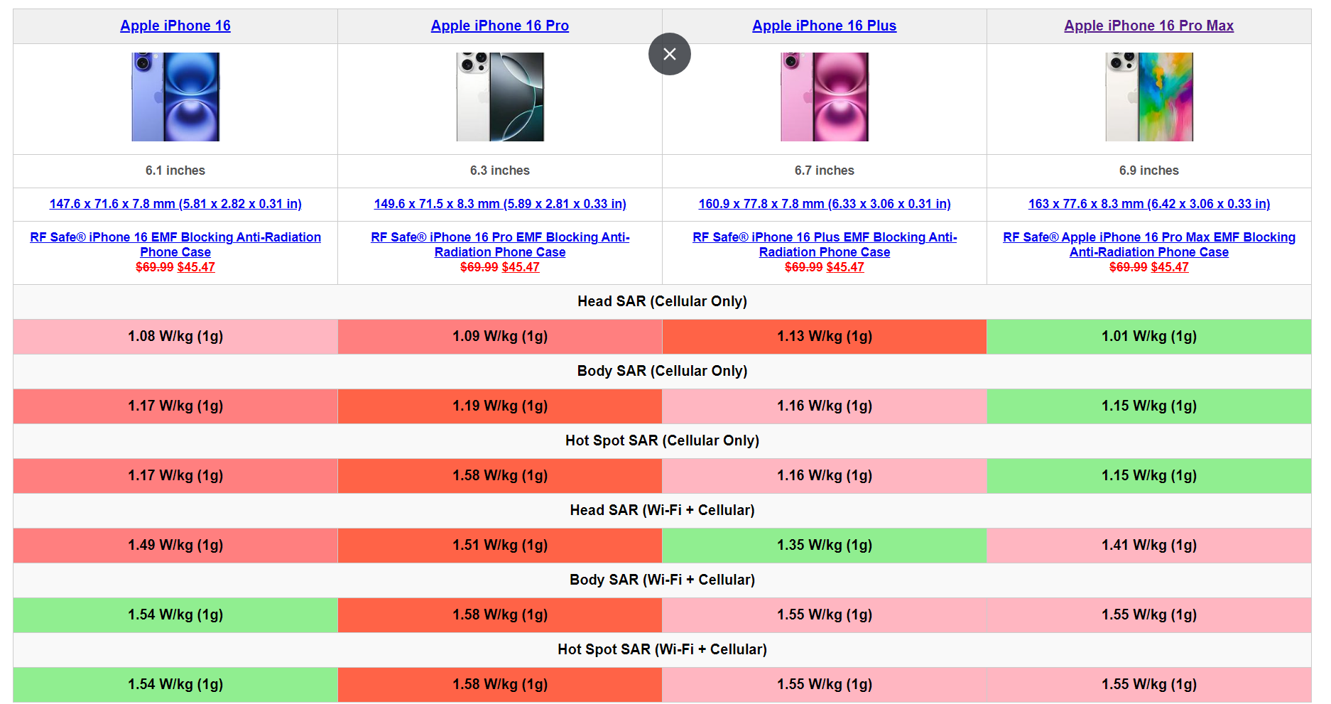
Task: Open the Apple iPhone 16 Pro product page
Action: (499, 26)
